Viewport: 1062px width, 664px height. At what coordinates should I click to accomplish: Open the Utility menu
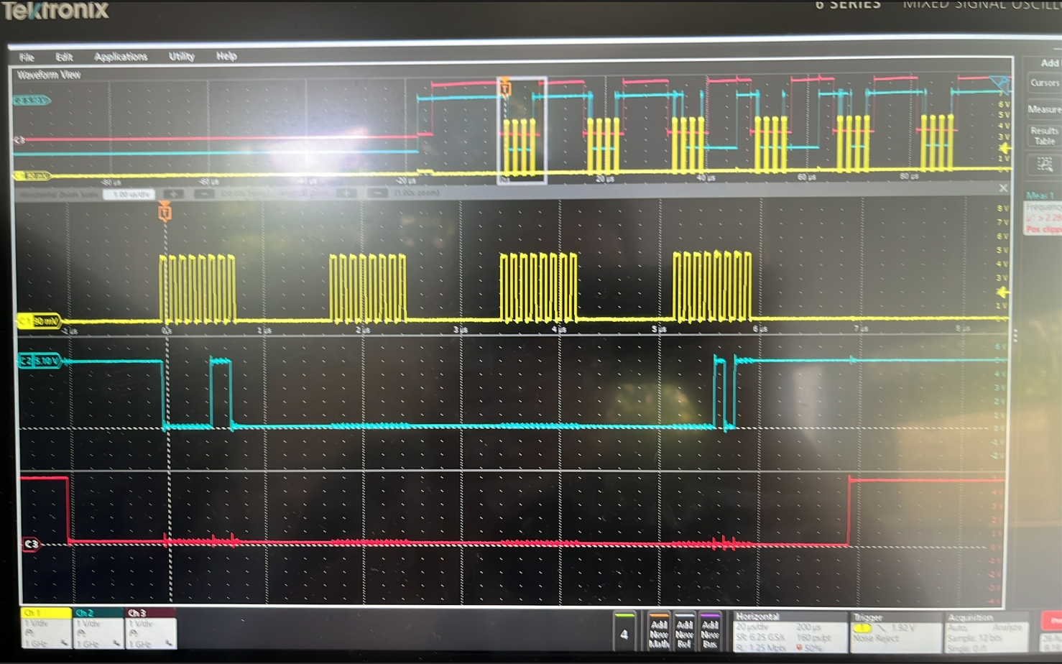pos(182,56)
